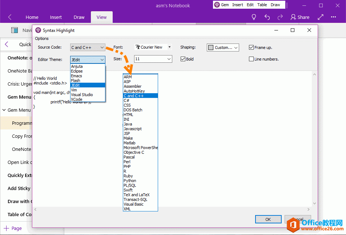Open the three-dot more options menu

pyautogui.click(x=333, y=17)
